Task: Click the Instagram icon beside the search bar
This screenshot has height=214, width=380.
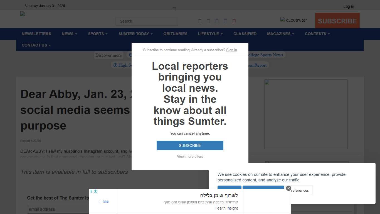Action: [x=217, y=21]
